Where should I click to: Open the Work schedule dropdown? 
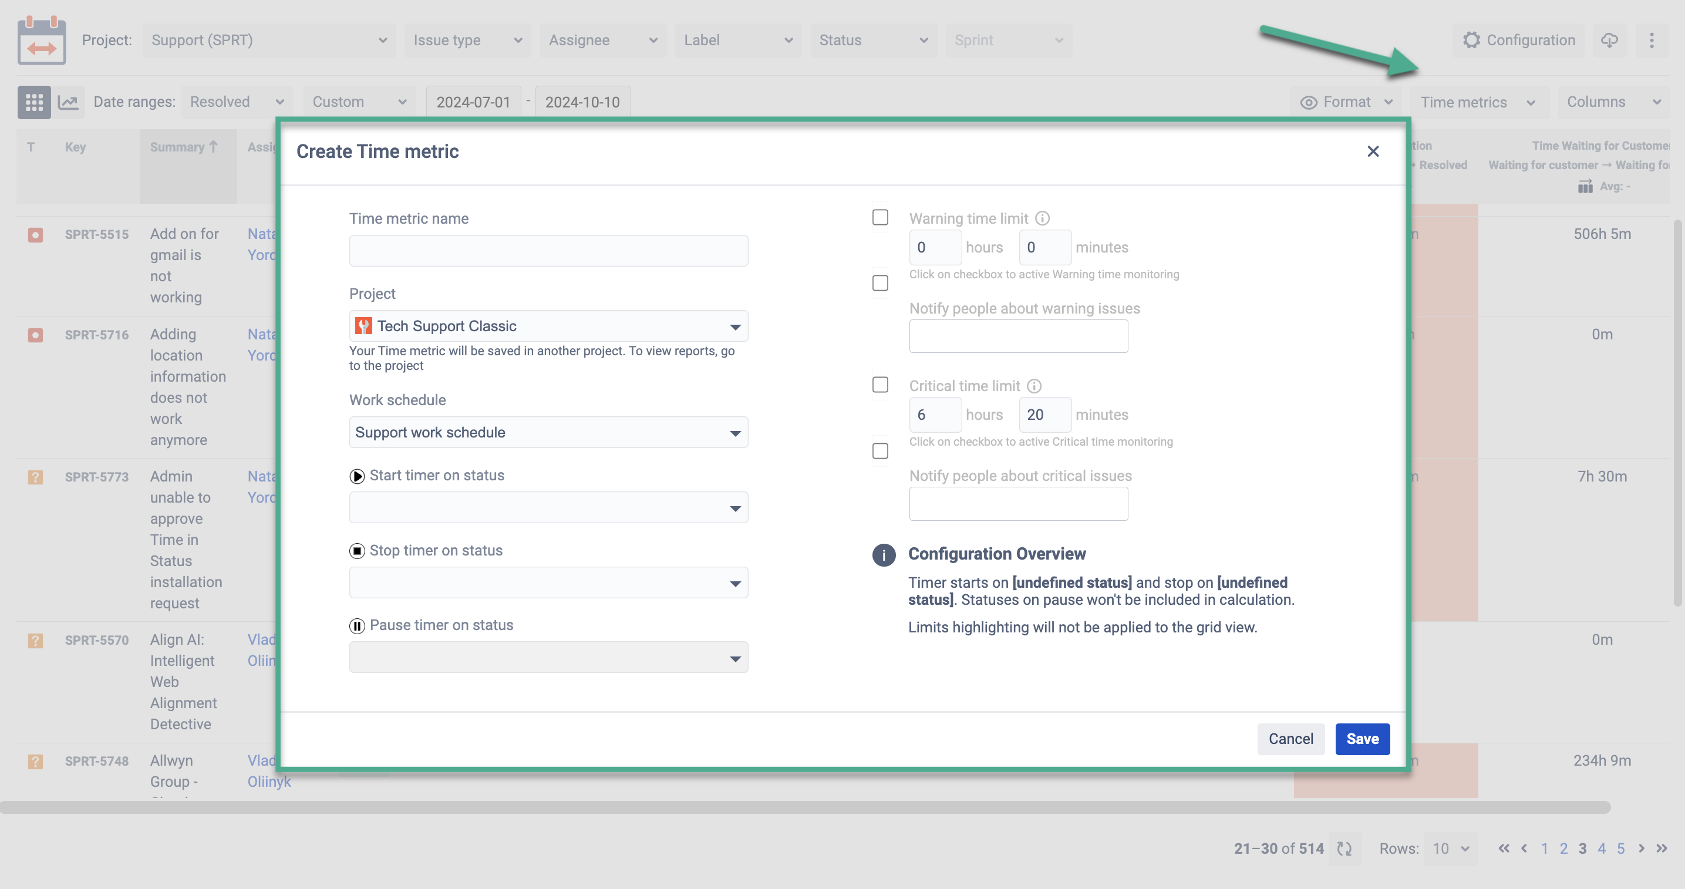[547, 432]
